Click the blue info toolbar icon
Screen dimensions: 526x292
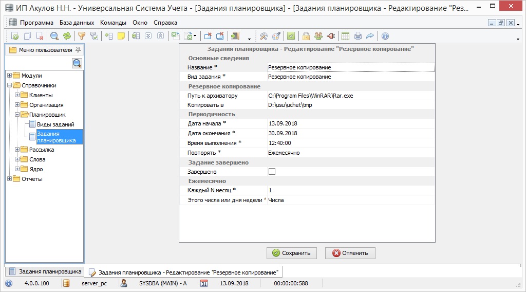click(385, 36)
